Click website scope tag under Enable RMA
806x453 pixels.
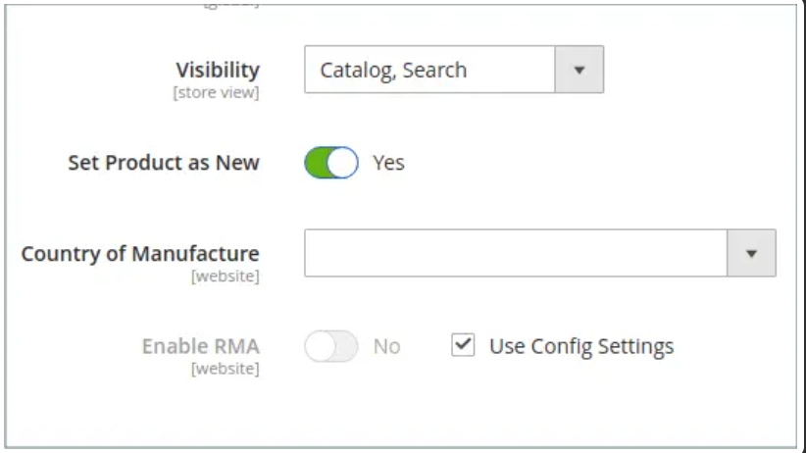[x=226, y=369]
